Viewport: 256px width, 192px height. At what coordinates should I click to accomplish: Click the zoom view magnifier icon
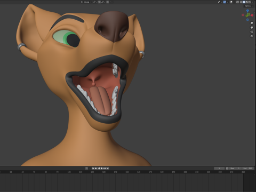[x=252, y=23]
